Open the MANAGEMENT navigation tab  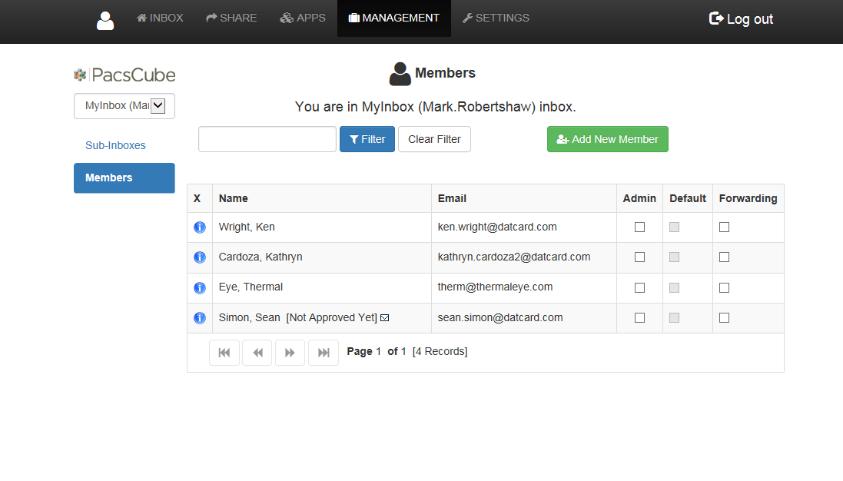coord(394,18)
